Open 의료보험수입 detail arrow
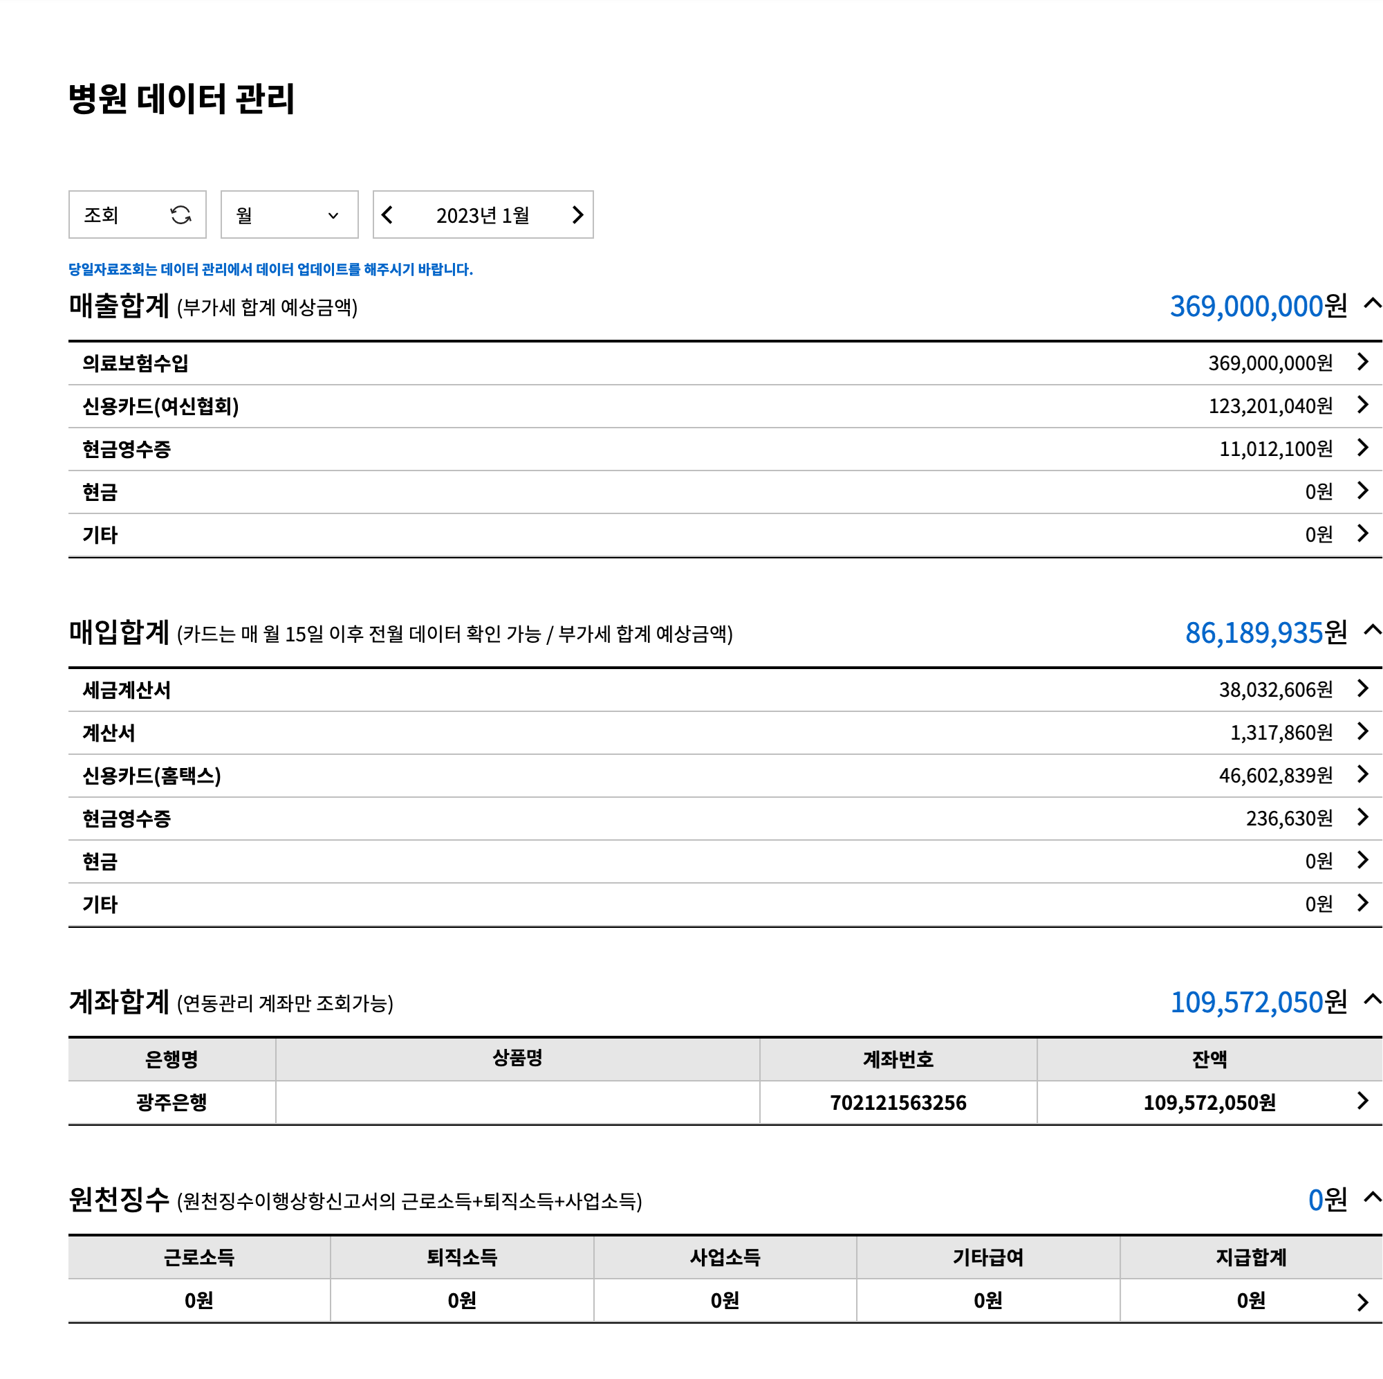Image resolution: width=1383 pixels, height=1379 pixels. (1362, 362)
